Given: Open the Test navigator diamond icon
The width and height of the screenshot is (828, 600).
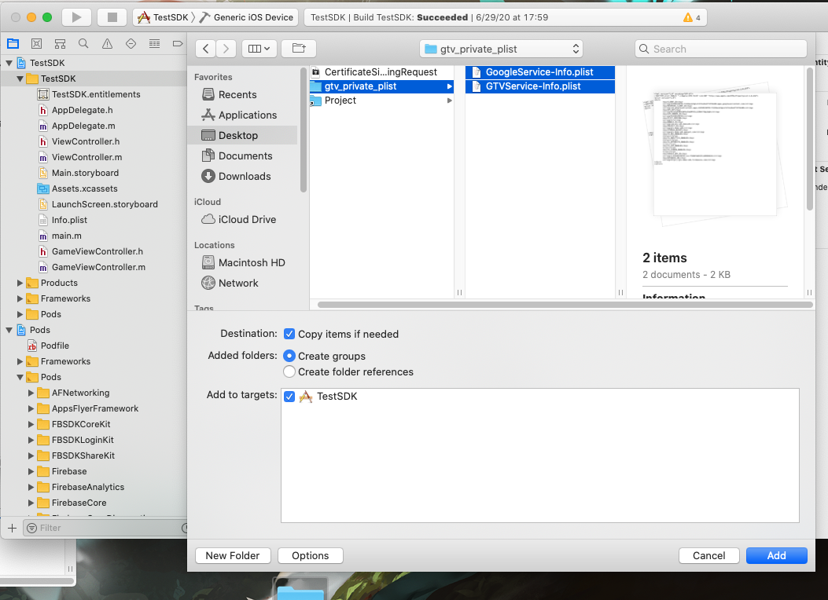Looking at the screenshot, I should click(x=131, y=44).
